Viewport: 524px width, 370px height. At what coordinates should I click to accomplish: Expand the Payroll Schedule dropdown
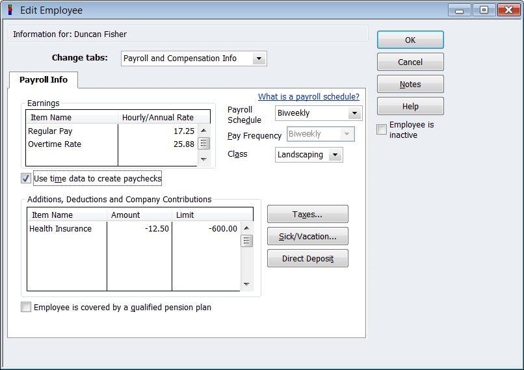(354, 113)
